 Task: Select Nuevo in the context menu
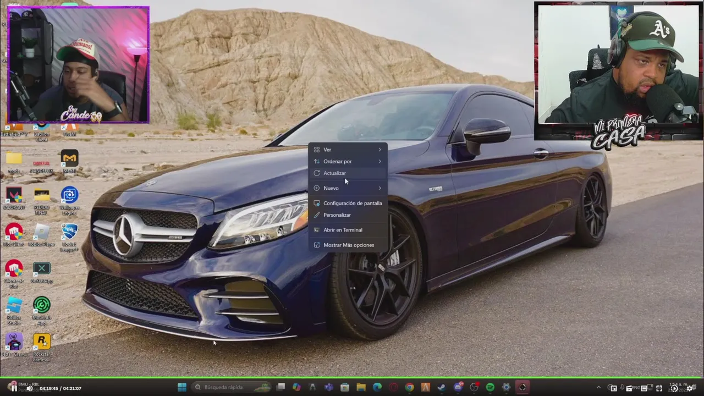click(x=348, y=188)
